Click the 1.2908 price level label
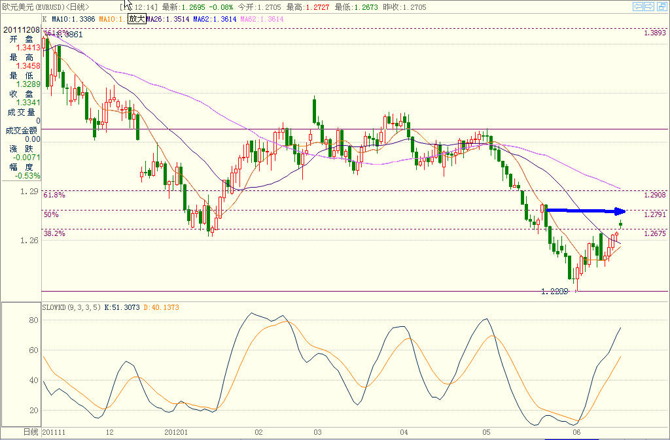This screenshot has width=670, height=440. pos(655,195)
